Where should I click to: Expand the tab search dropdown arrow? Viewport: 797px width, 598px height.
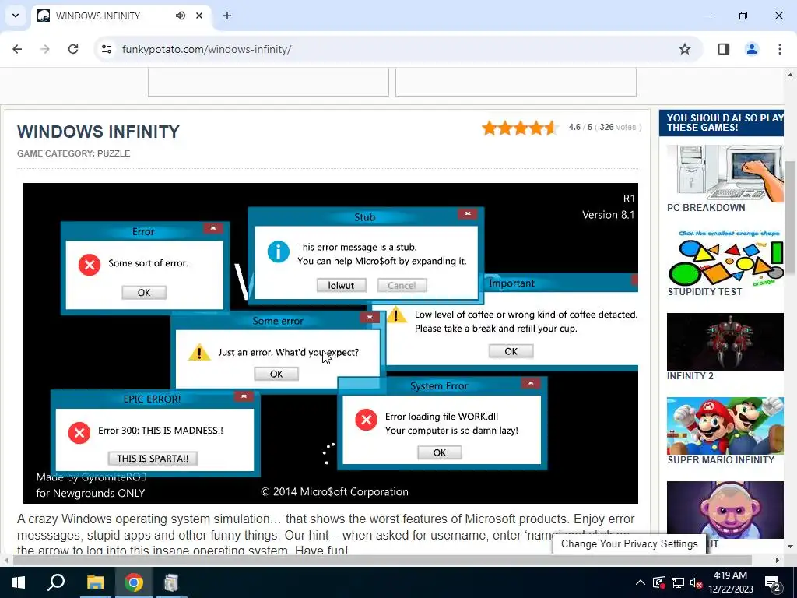point(16,16)
